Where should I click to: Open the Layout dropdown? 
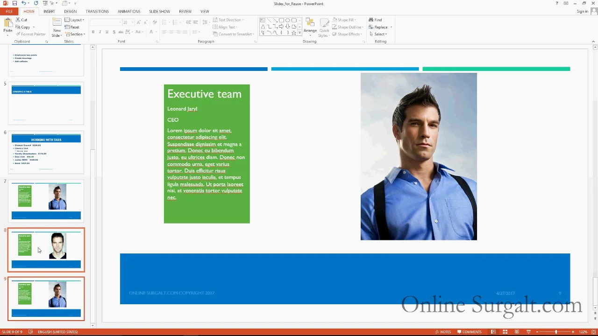click(x=74, y=20)
